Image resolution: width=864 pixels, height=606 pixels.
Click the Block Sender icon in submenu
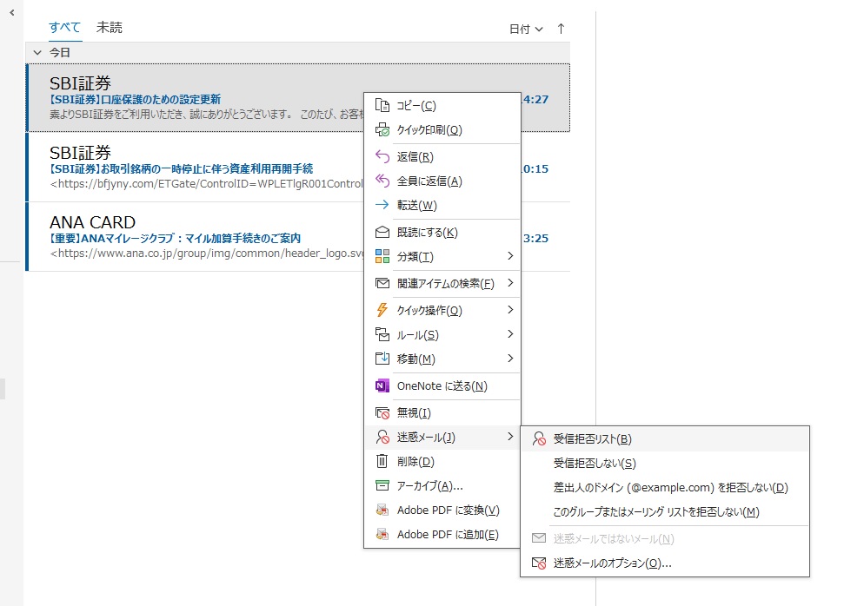coord(539,438)
